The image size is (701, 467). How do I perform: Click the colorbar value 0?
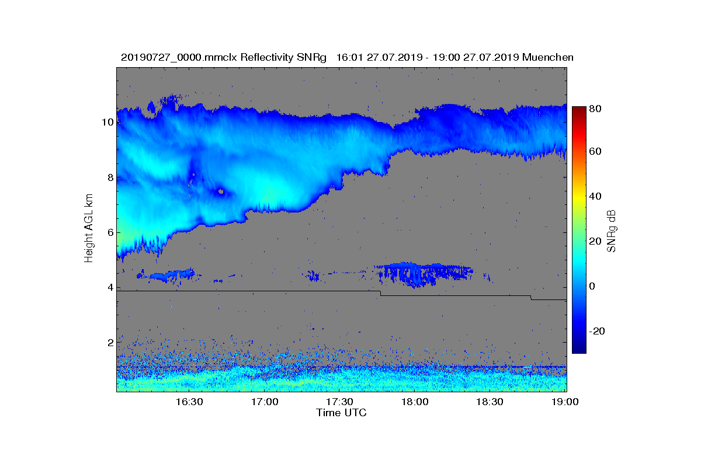tap(593, 286)
